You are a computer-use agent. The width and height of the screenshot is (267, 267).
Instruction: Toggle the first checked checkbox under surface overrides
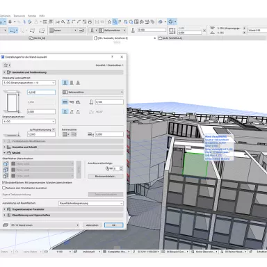pyautogui.click(x=3, y=183)
